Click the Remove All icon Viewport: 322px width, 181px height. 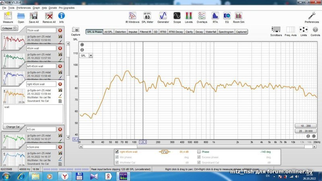(49, 16)
